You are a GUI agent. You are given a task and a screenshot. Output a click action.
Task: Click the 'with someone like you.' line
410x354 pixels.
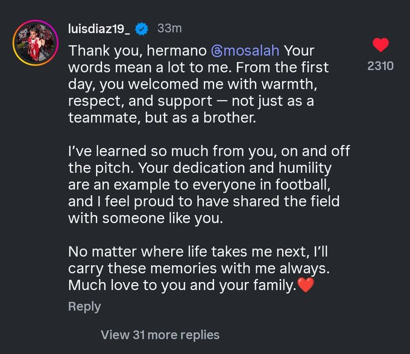pos(146,218)
